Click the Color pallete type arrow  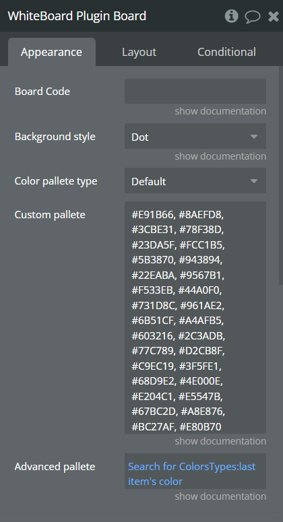pos(254,181)
